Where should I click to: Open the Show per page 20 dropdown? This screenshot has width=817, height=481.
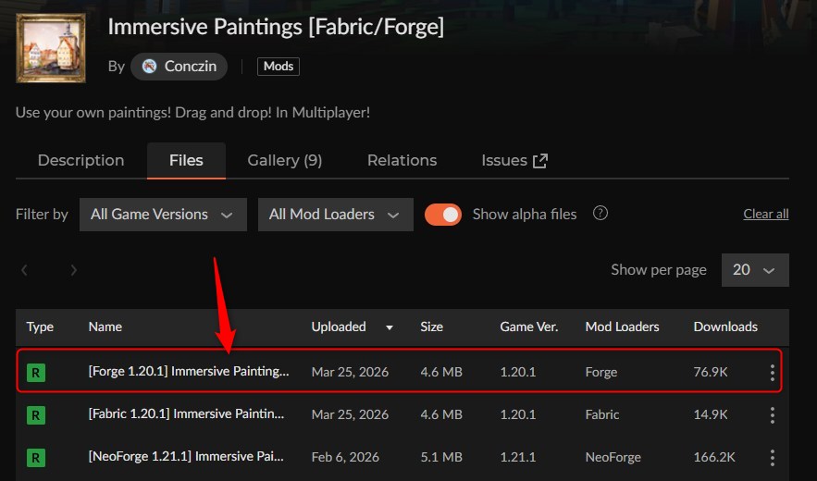coord(755,270)
